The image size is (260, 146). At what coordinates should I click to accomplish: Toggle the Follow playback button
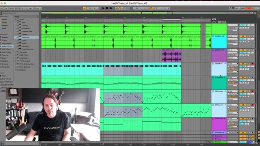(84, 8)
